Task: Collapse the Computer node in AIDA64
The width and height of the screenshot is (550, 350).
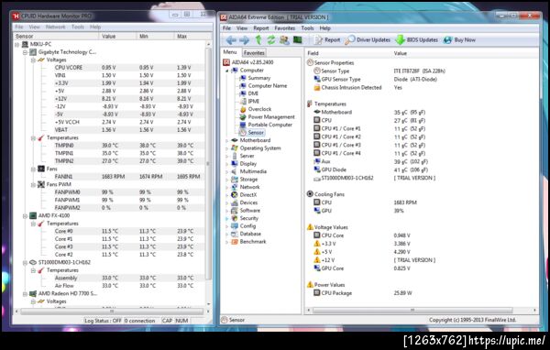Action: 227,71
